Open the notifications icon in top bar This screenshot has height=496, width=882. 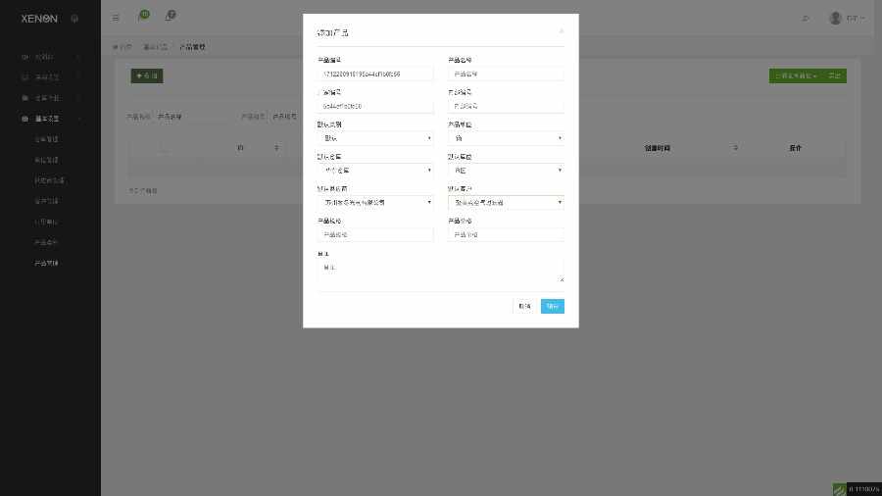pyautogui.click(x=171, y=16)
